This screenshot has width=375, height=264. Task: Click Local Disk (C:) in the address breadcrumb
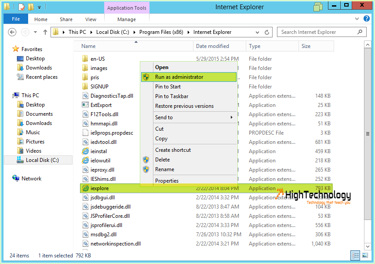[113, 32]
